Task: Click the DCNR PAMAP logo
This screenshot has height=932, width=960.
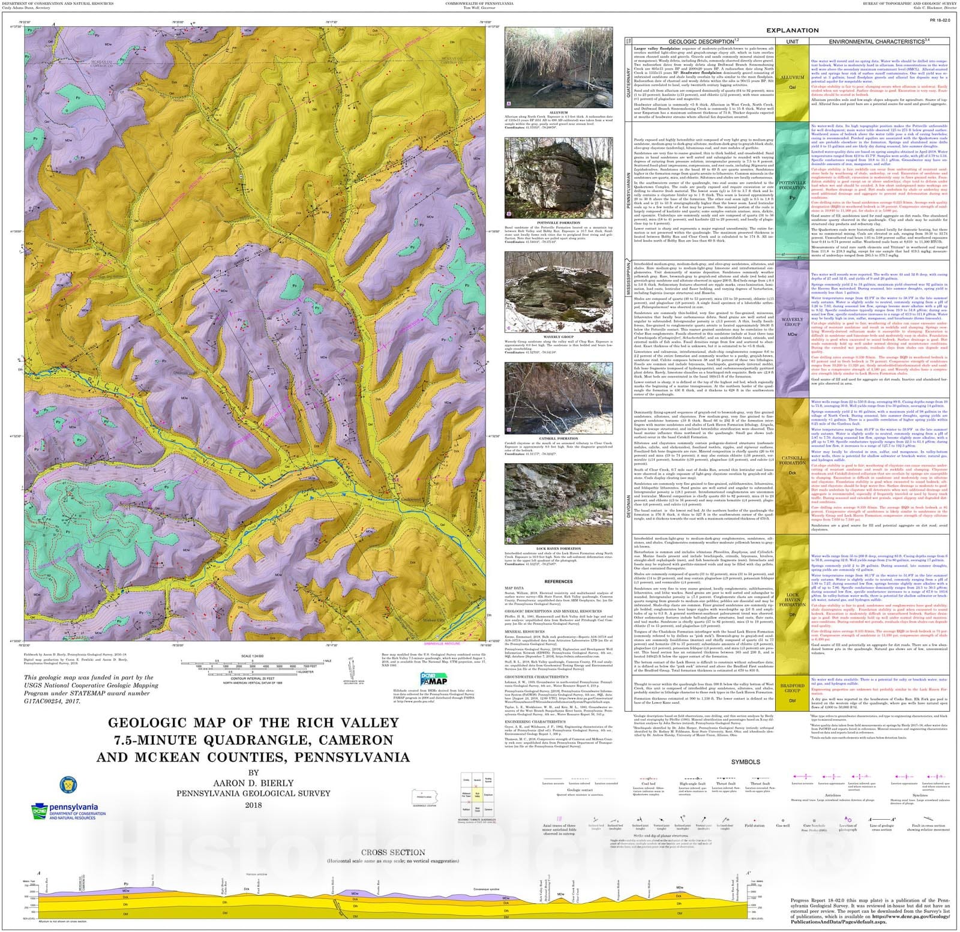Action: (433, 679)
